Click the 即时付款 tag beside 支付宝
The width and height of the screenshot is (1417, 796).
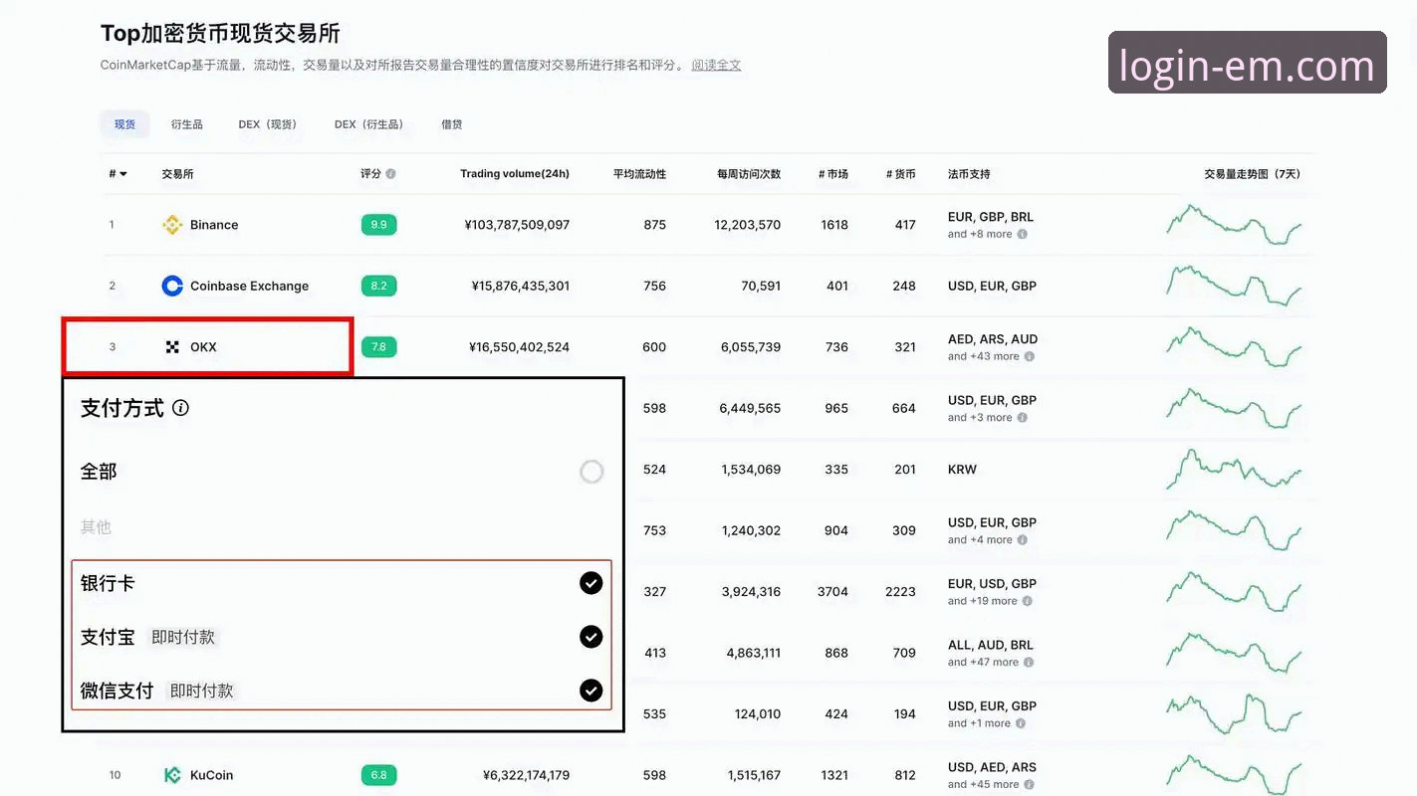click(x=183, y=637)
